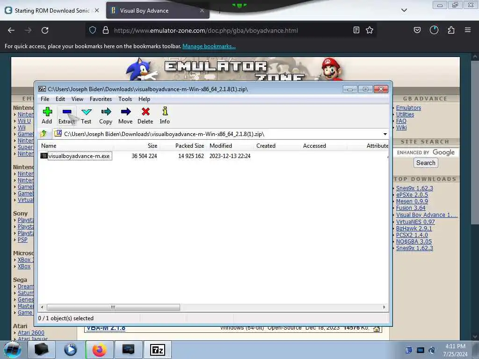Click the Google site Search button
The width and height of the screenshot is (479, 359).
pos(426,163)
